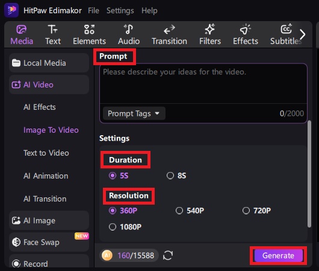This screenshot has height=271, width=319.
Task: Select the 8S duration option
Action: coord(176,176)
